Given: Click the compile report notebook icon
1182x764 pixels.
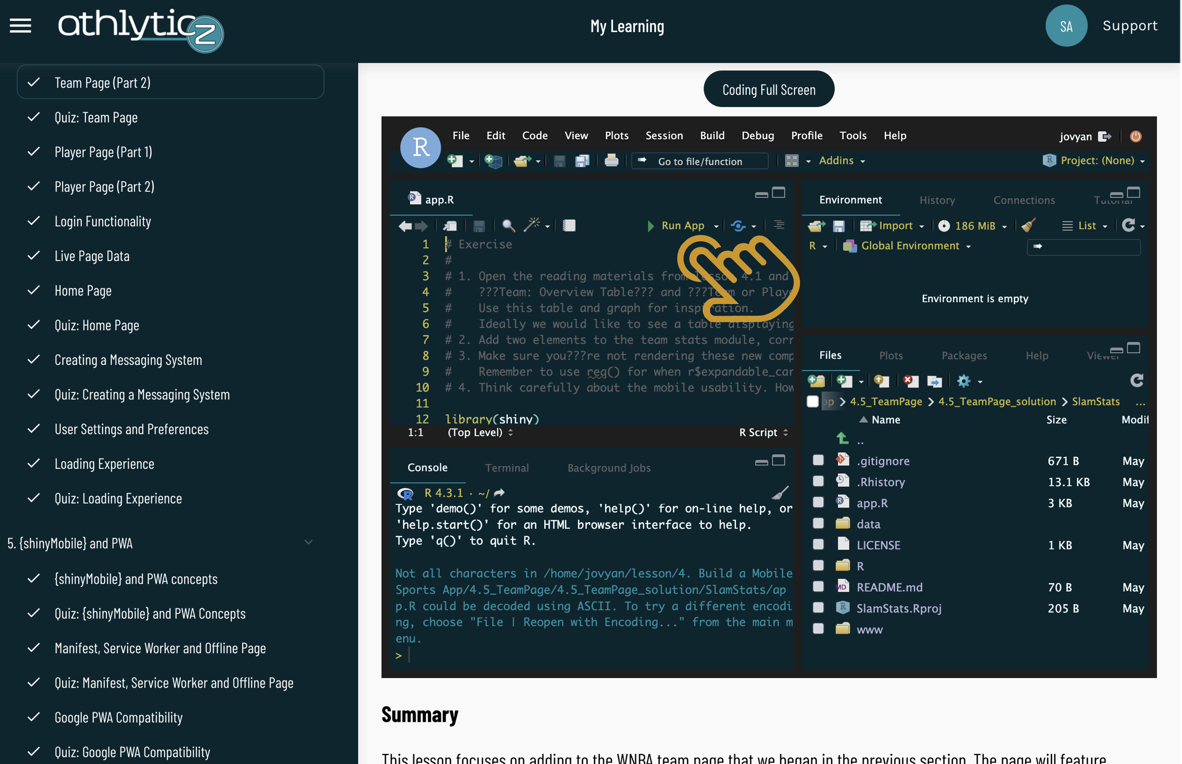Looking at the screenshot, I should click(569, 226).
